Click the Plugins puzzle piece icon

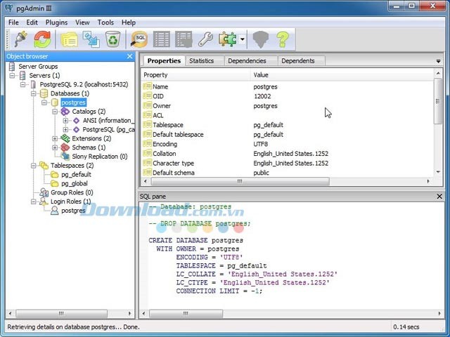227,39
